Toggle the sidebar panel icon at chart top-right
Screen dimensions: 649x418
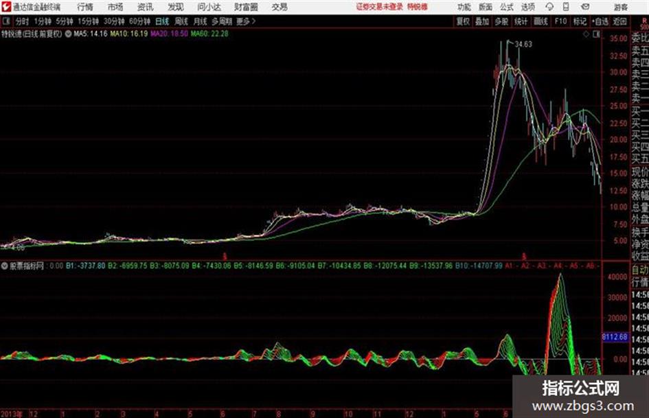click(596, 34)
